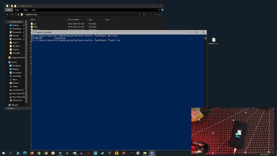Click the Explorer search box

(155, 15)
